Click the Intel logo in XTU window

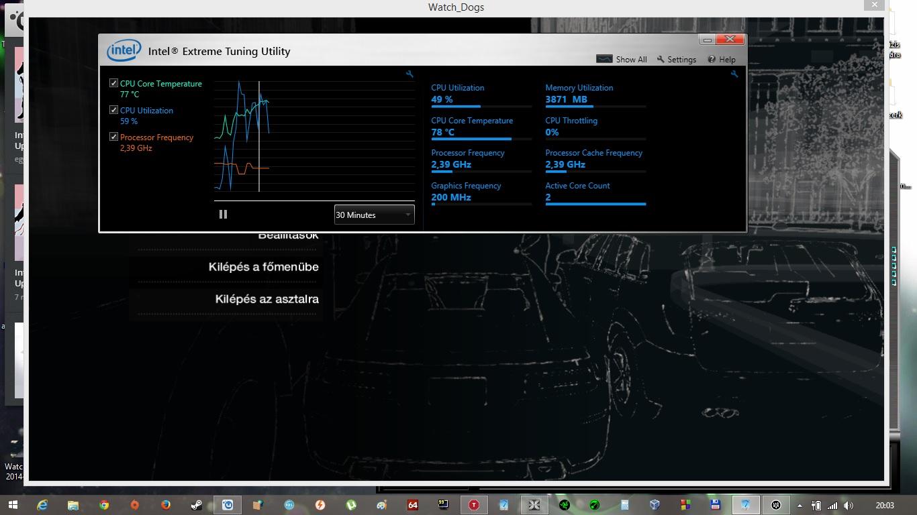pos(124,50)
